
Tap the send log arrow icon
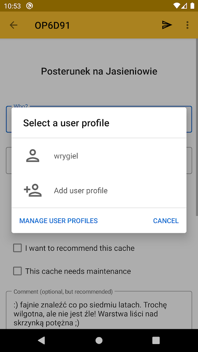(167, 25)
